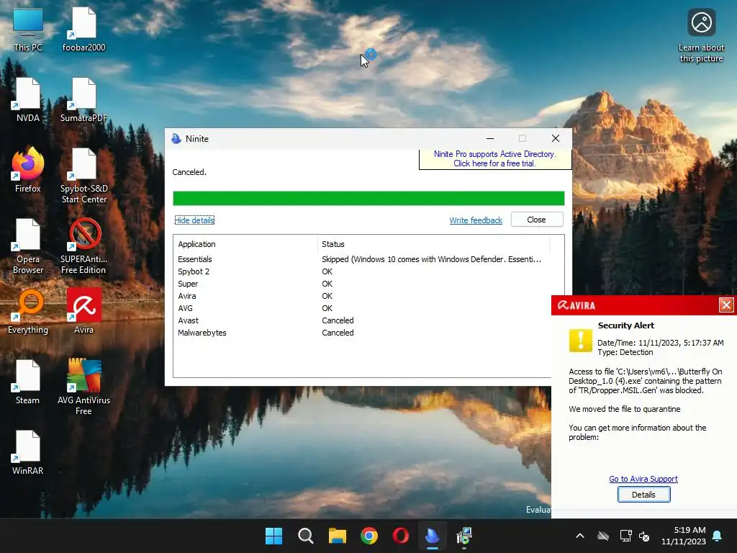Screen dimensions: 737x553
Task: Open the clock showing 5:19 AM
Action: pos(684,536)
